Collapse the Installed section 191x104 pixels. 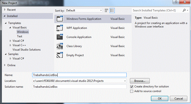(5, 16)
